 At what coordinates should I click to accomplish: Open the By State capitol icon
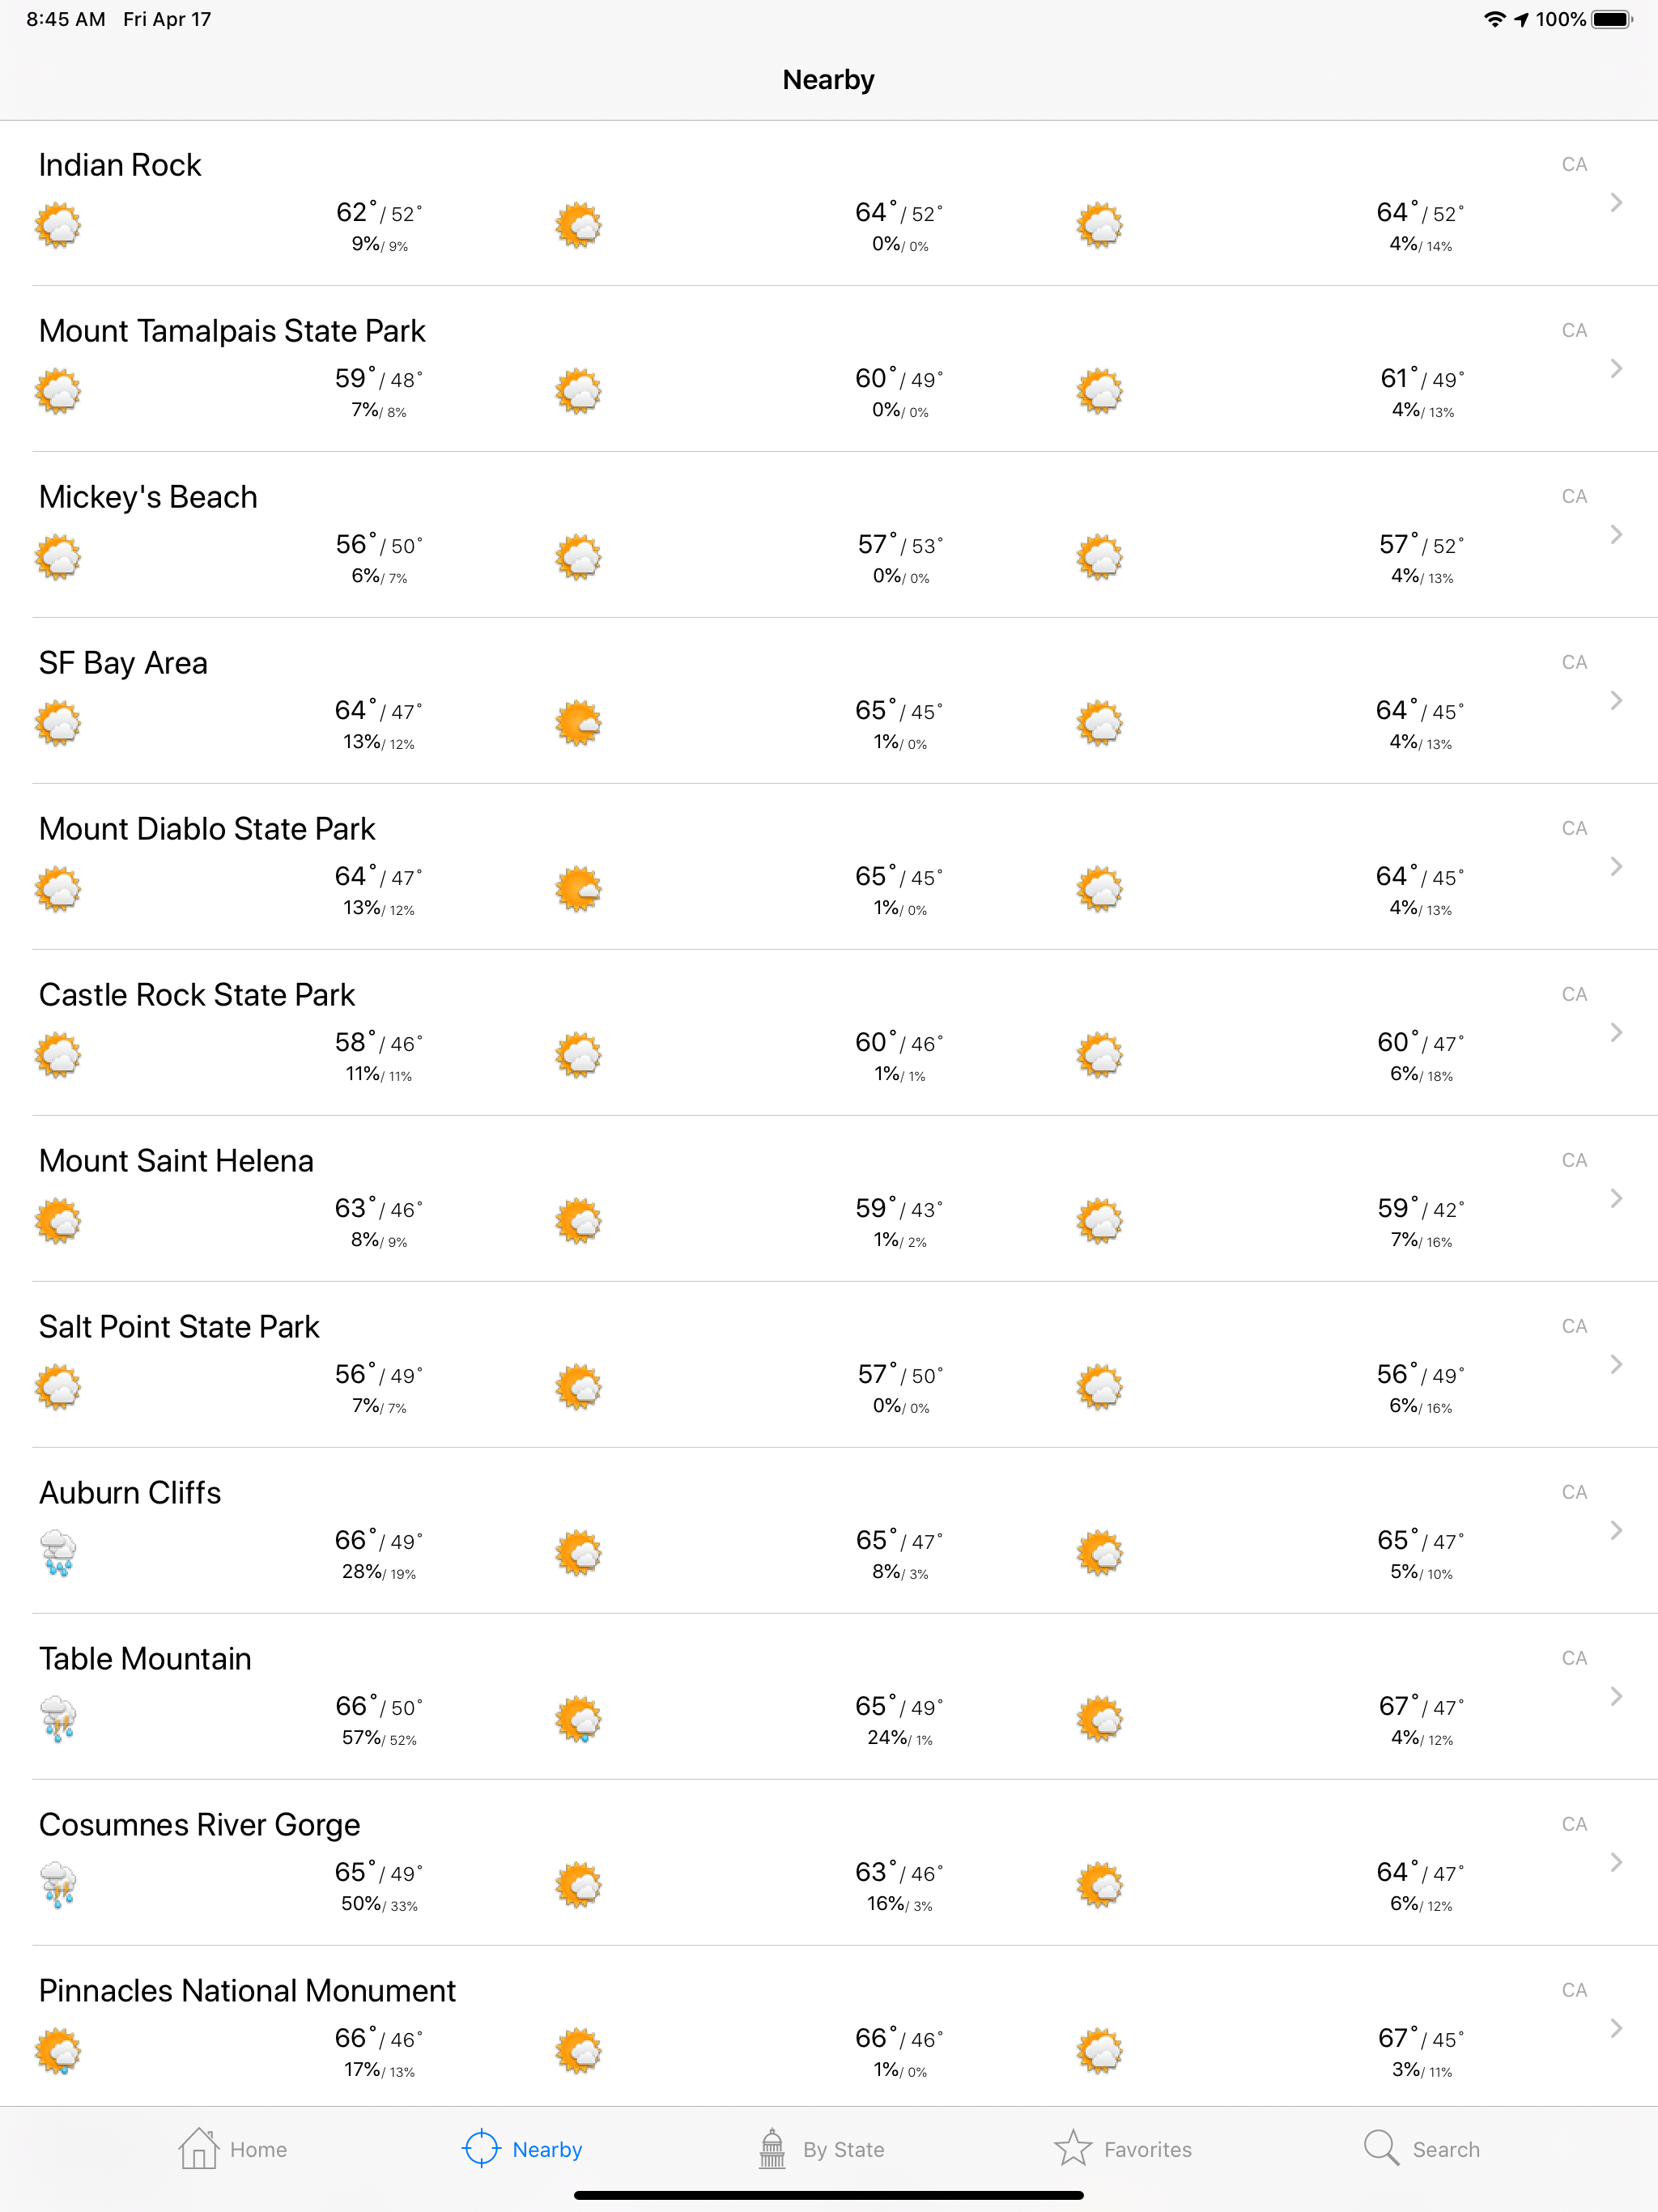point(772,2148)
